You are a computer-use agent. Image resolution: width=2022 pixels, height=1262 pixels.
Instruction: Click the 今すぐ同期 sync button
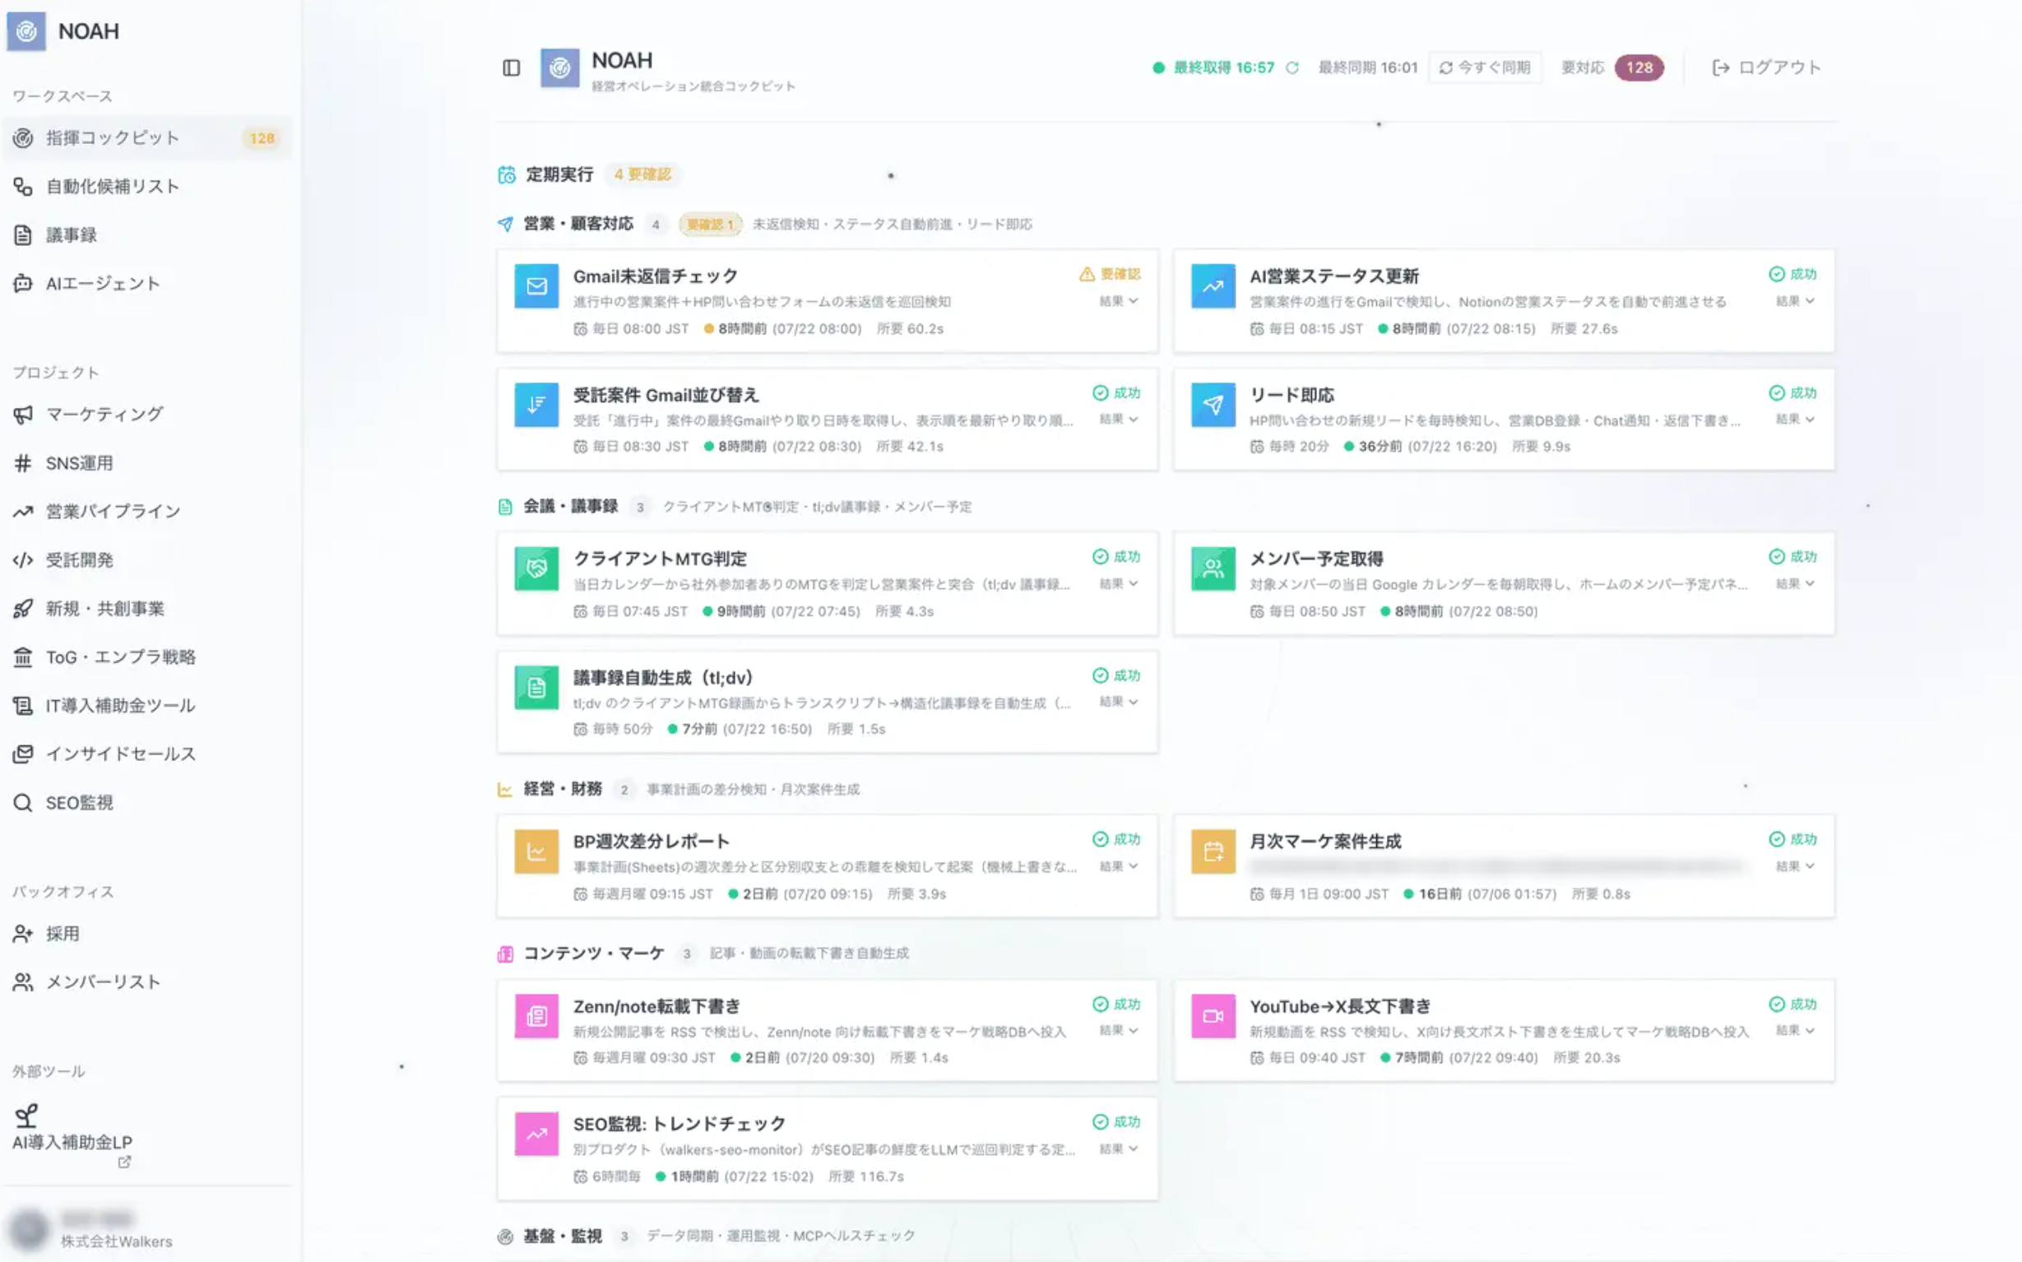[x=1485, y=67]
